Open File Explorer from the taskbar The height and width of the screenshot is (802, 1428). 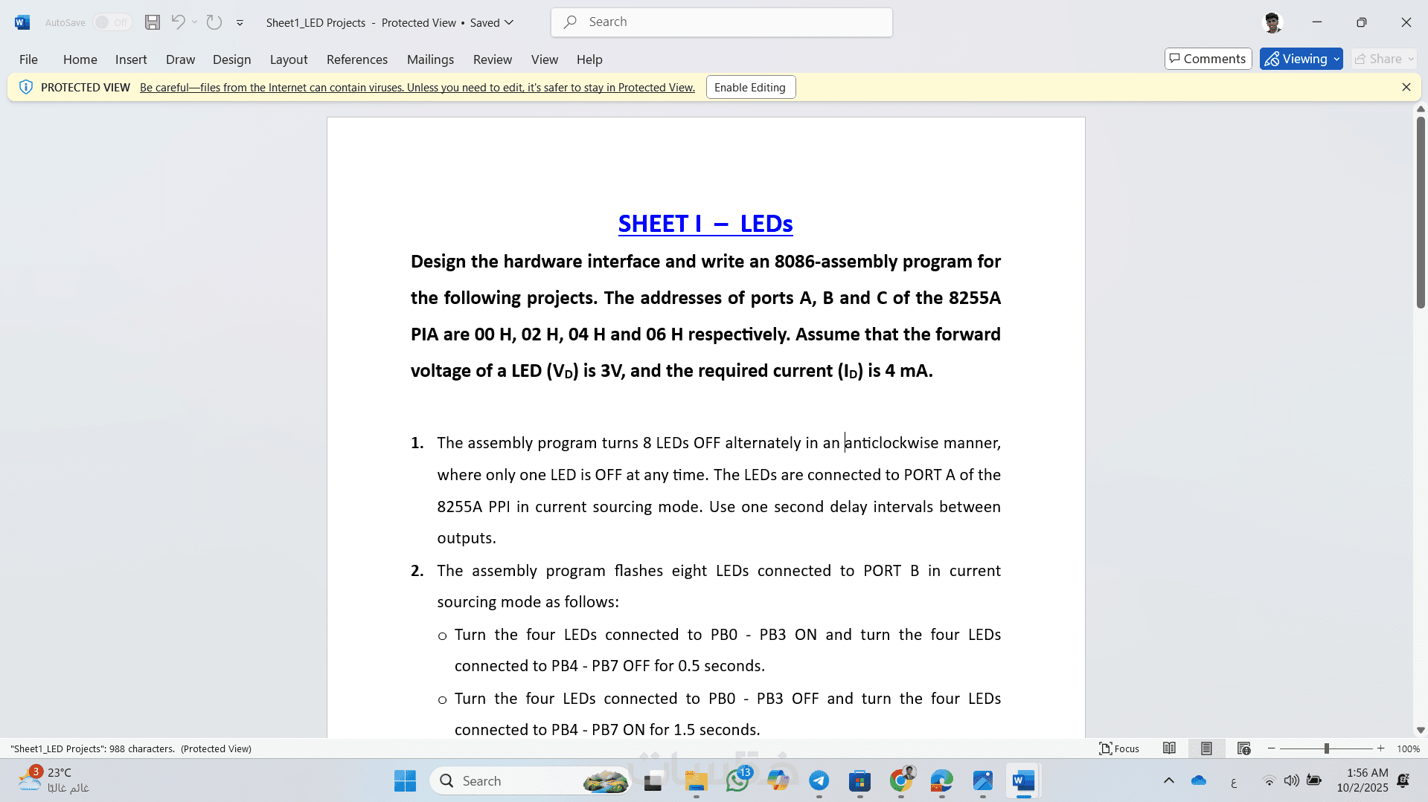(x=697, y=781)
